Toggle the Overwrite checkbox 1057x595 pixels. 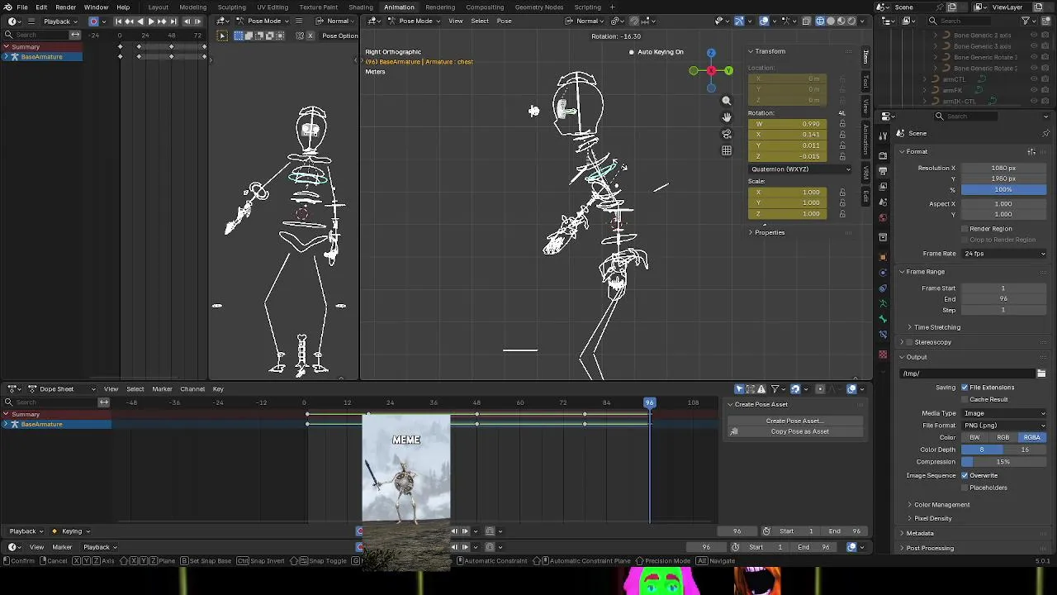[x=965, y=475]
